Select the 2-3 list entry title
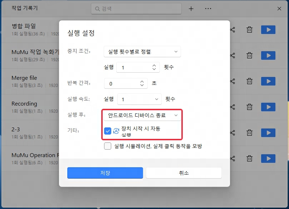The height and width of the screenshot is (209, 289). coord(15,129)
